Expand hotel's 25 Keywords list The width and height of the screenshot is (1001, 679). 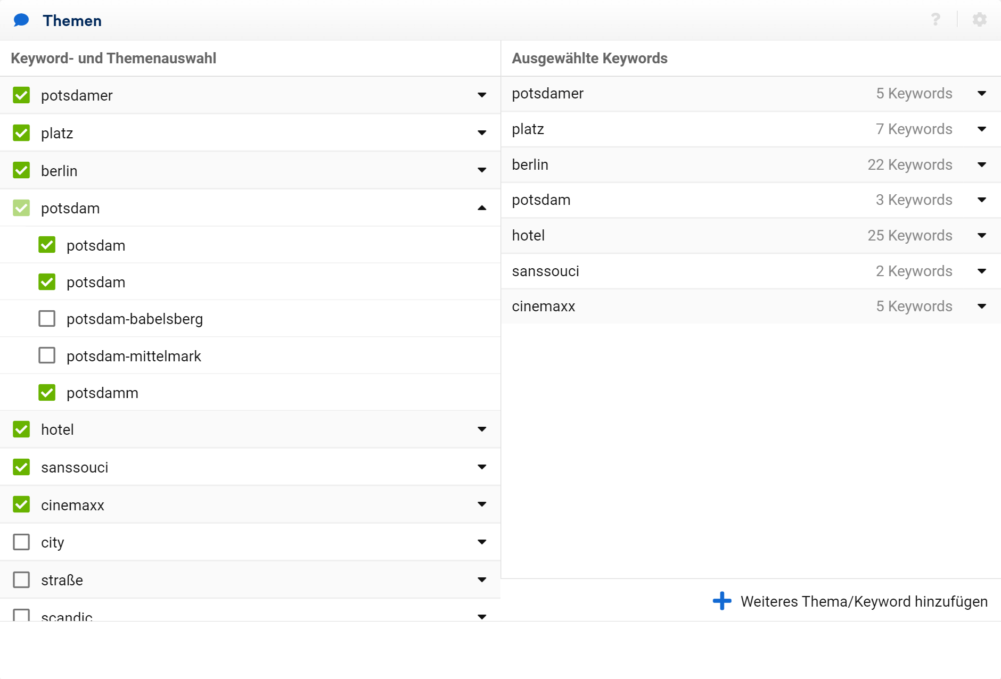pyautogui.click(x=981, y=235)
